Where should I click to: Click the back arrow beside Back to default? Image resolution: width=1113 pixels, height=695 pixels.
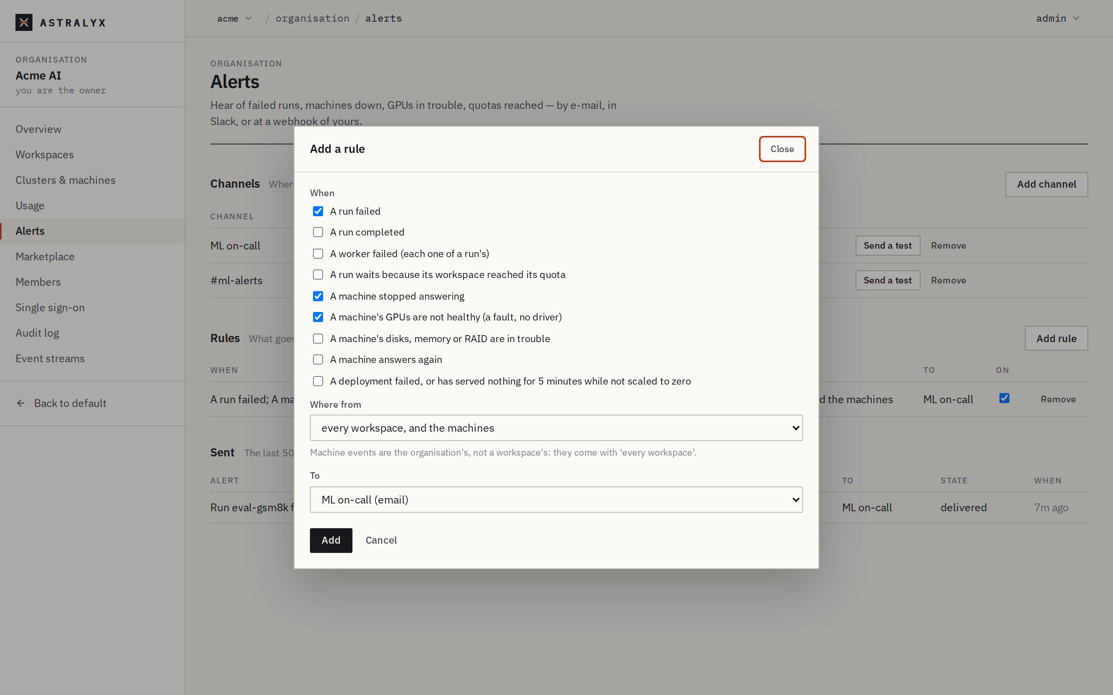[21, 403]
